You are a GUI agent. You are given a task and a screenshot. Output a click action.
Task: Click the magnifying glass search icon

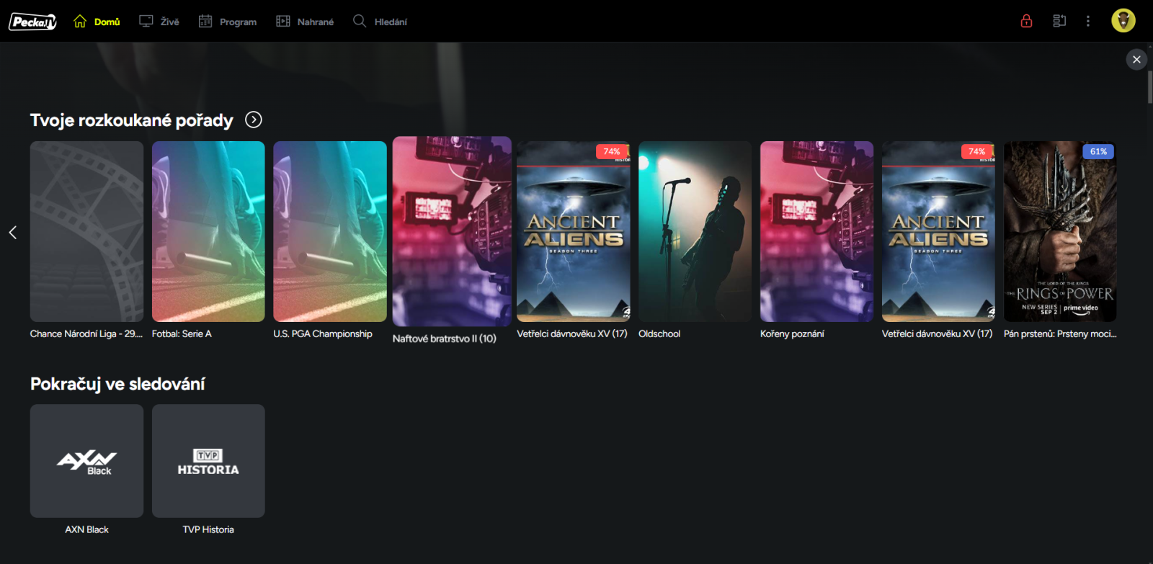(x=360, y=21)
